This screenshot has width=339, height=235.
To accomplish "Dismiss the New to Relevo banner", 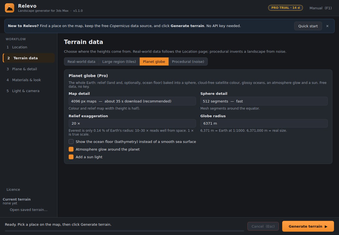I will coord(327,26).
